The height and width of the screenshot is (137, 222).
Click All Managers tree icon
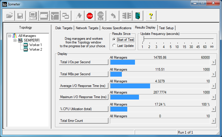click(x=15, y=36)
